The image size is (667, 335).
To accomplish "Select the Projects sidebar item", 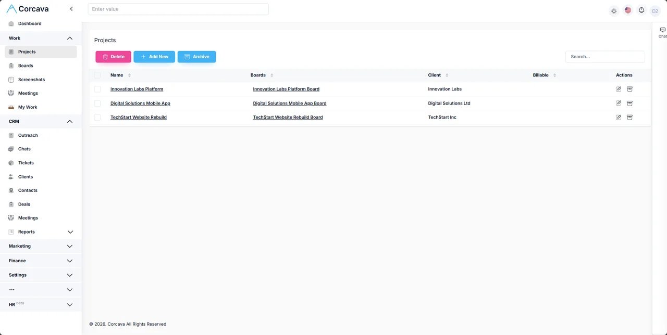I will 41,51.
